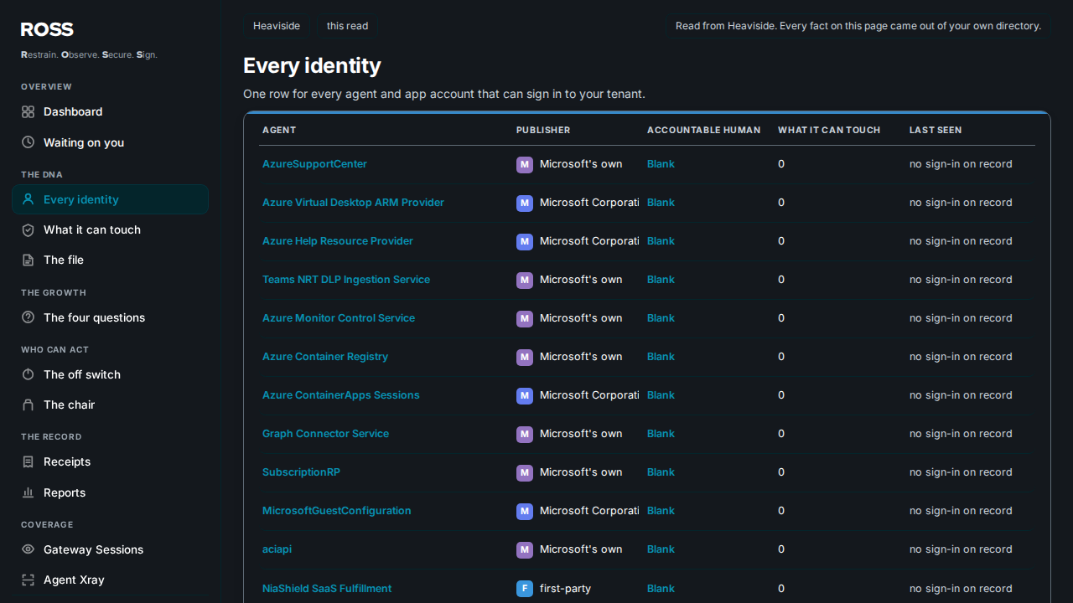
Task: Click the ROSS logo
Action: point(47,29)
